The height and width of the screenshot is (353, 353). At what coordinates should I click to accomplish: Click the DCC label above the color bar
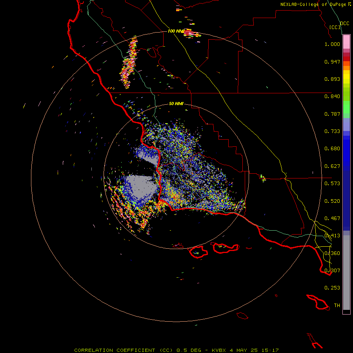click(345, 24)
